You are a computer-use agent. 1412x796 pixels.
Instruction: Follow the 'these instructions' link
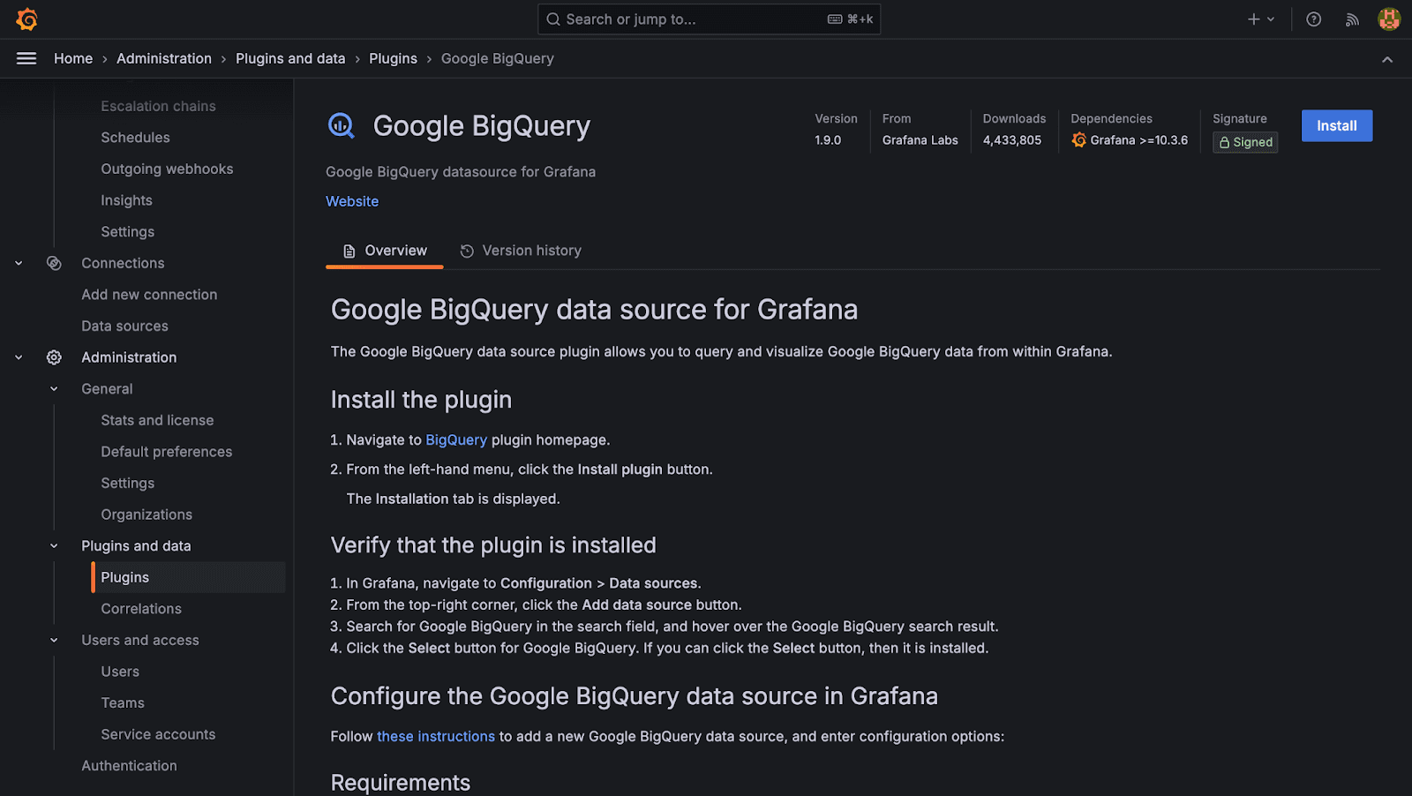(435, 736)
